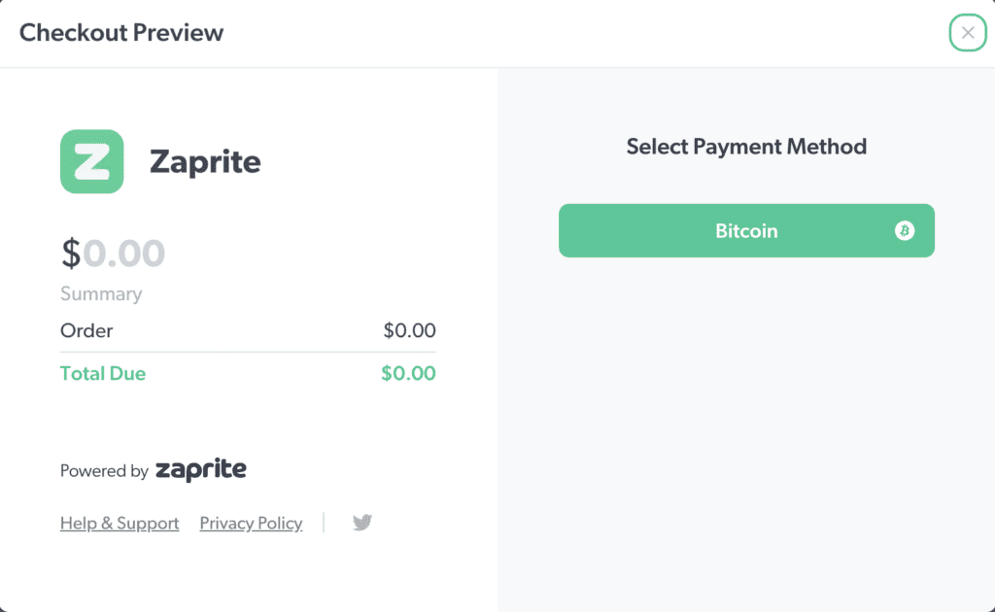Click the Order line item label
Image resolution: width=995 pixels, height=612 pixels.
coord(86,330)
